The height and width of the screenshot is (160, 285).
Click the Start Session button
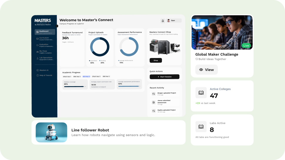[165, 77]
